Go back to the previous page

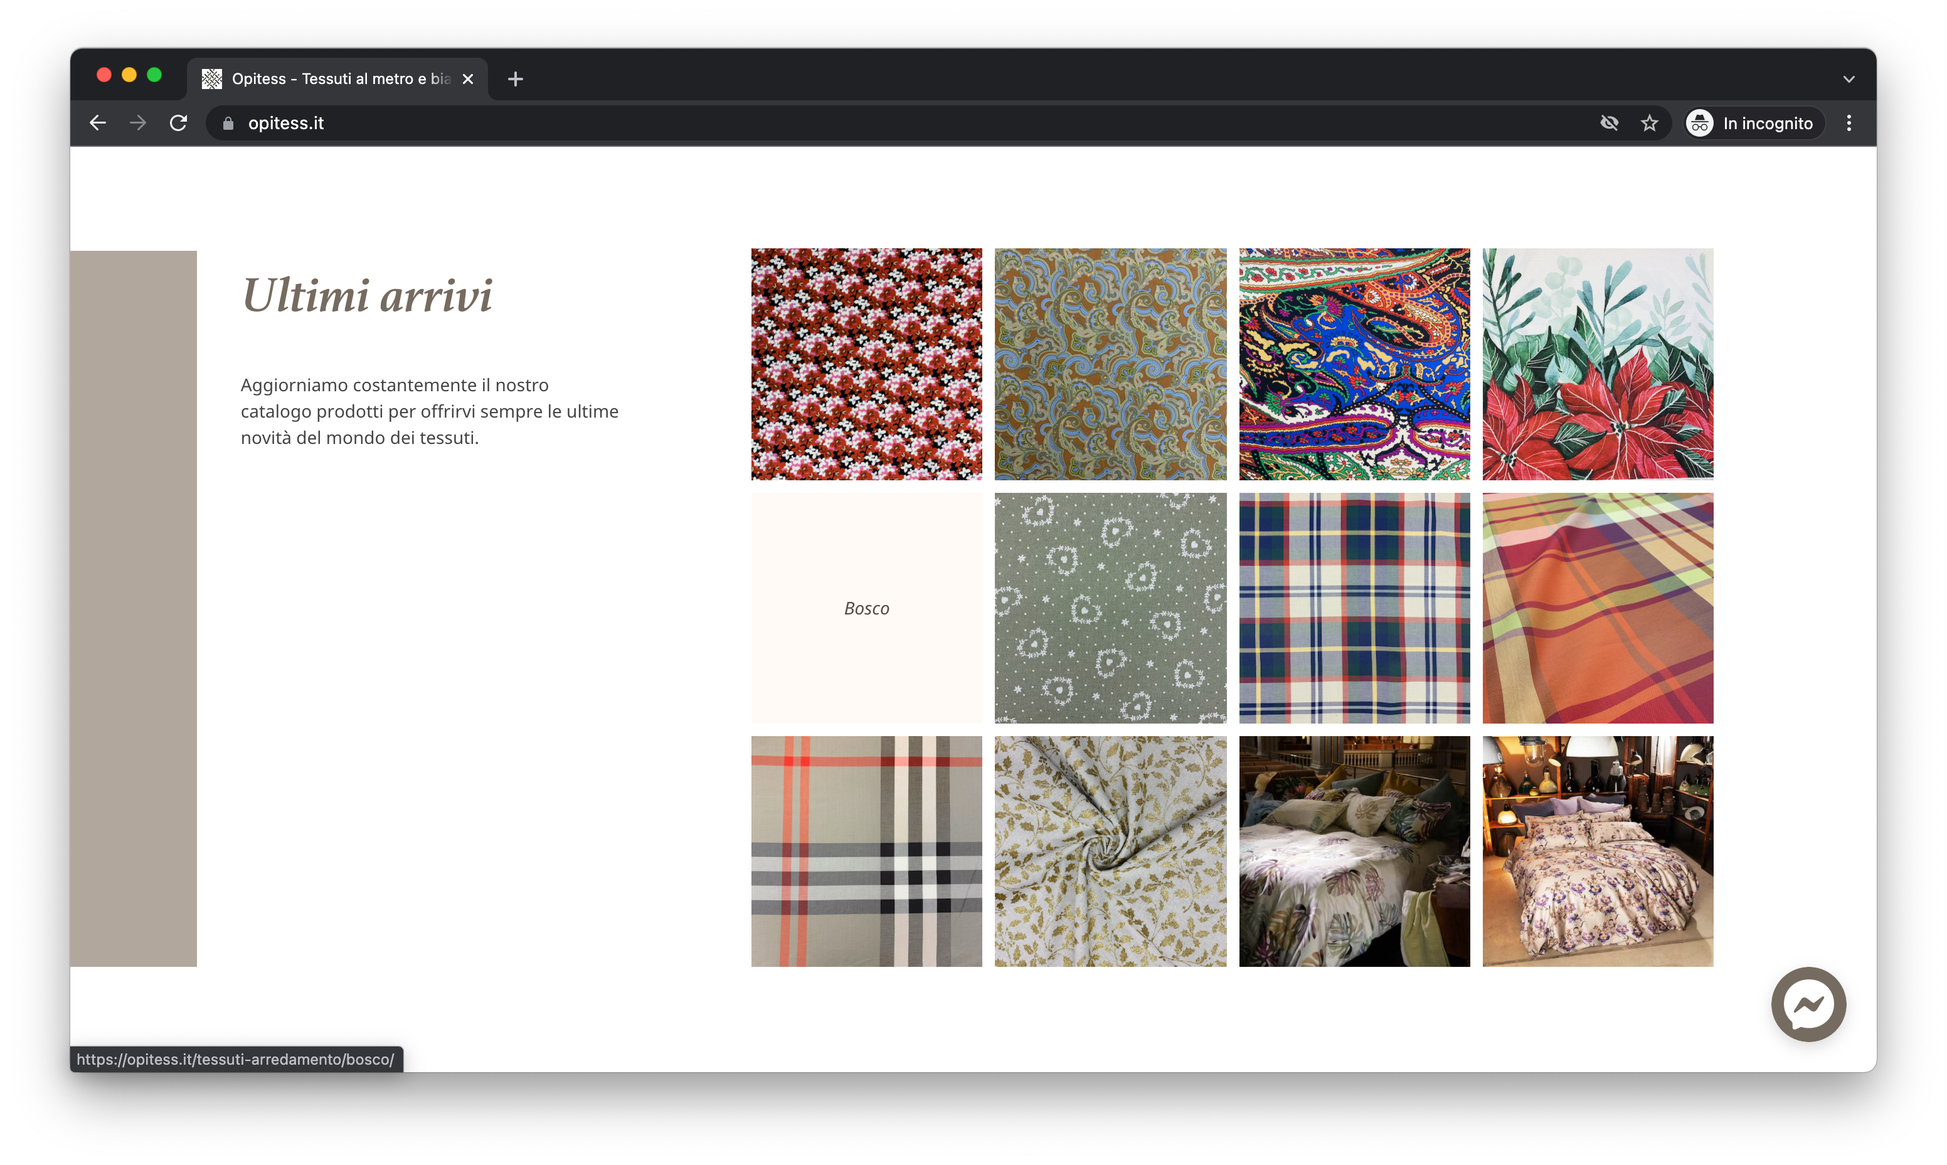click(x=97, y=124)
